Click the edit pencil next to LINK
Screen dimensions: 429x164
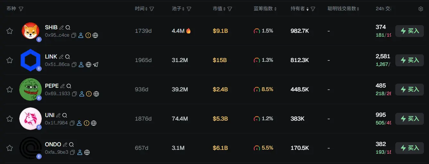[61, 57]
